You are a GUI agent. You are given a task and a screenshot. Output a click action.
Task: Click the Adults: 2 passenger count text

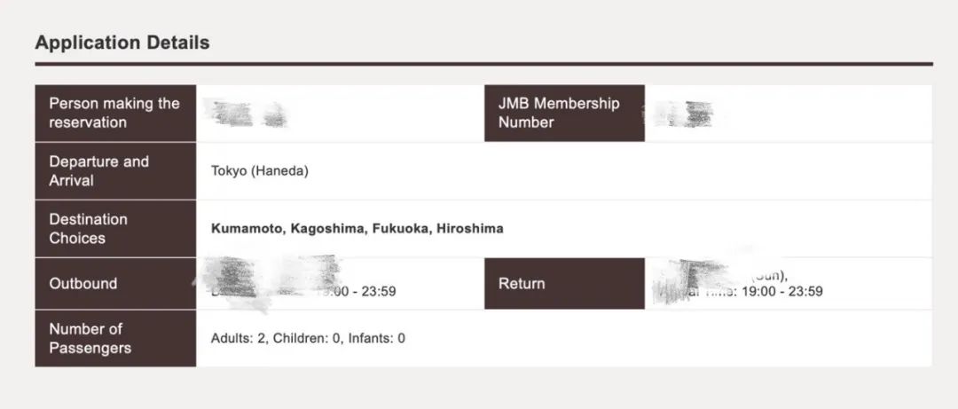point(239,338)
